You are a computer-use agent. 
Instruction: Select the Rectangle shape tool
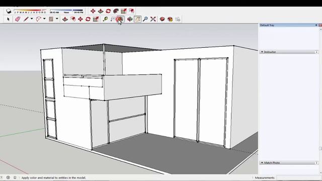click(x=51, y=19)
